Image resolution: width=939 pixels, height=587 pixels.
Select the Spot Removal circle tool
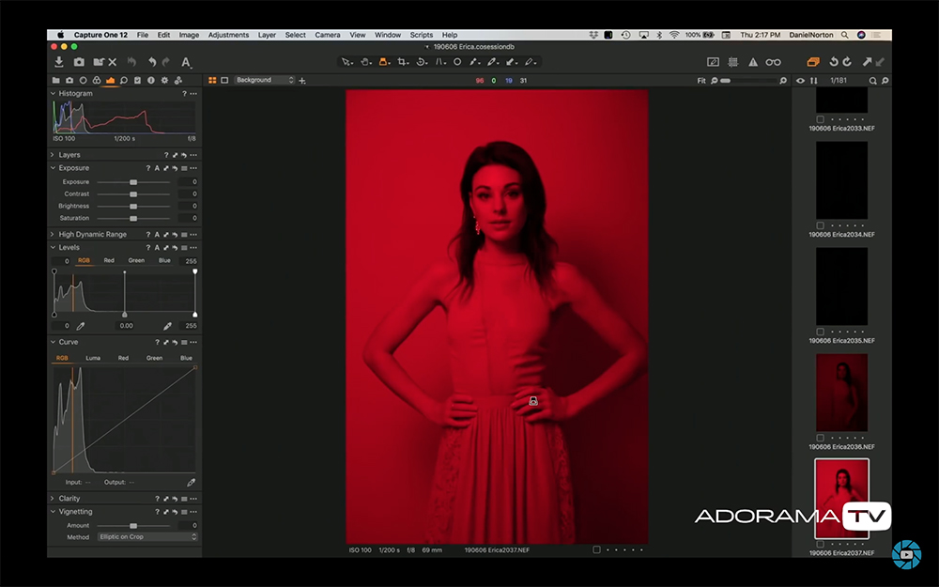point(457,60)
